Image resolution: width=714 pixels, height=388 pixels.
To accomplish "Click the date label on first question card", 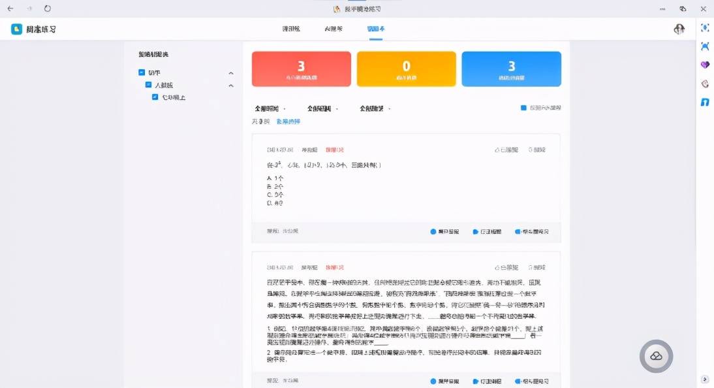I will pos(280,150).
